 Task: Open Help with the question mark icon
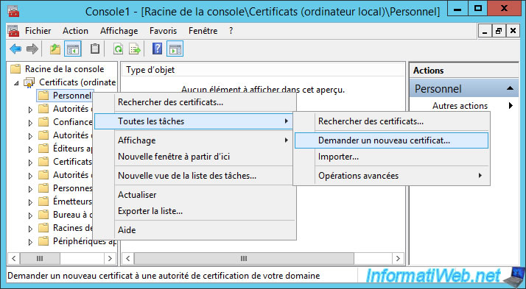157,49
